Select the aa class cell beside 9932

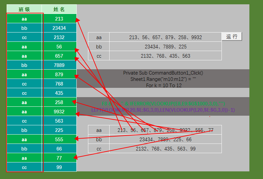point(24,111)
